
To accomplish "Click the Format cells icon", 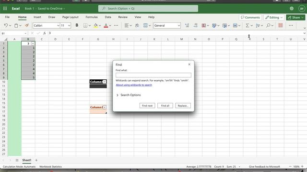I will click(x=235, y=25).
